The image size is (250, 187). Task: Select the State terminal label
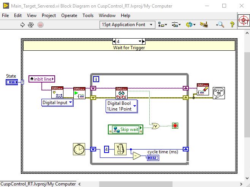coord(11,76)
